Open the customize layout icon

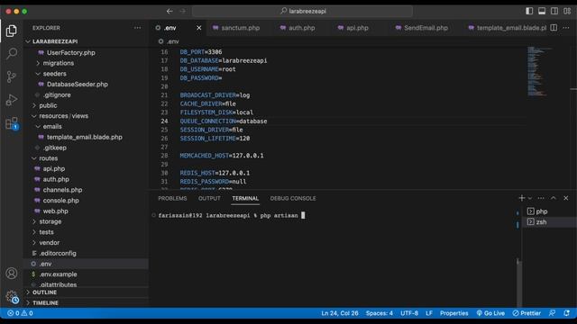(x=567, y=11)
